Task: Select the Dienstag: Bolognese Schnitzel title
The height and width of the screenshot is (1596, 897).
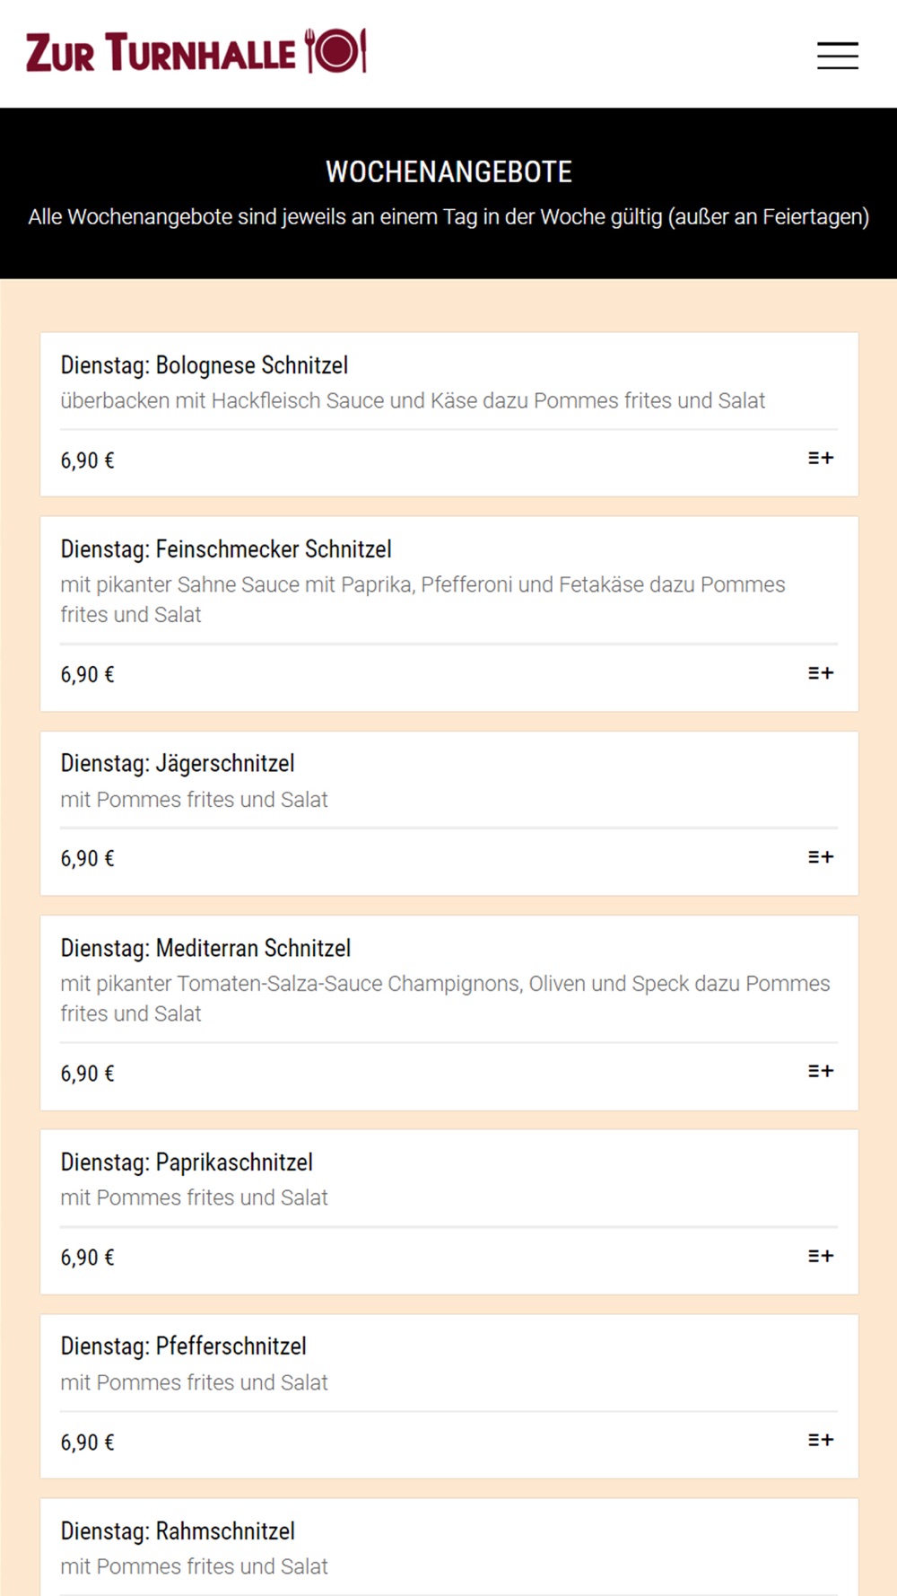Action: point(205,365)
